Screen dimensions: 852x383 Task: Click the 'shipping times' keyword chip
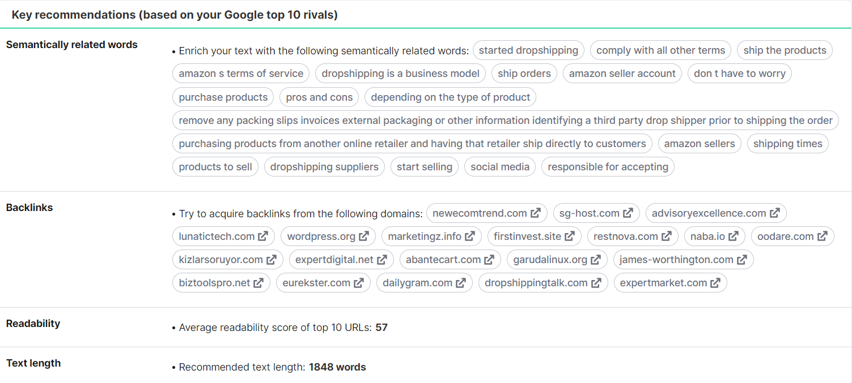click(788, 144)
